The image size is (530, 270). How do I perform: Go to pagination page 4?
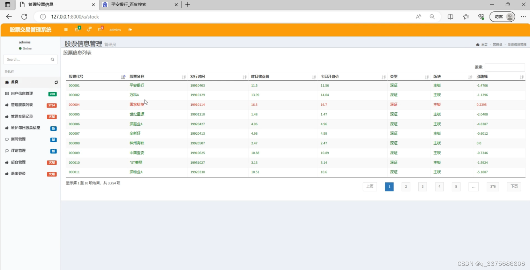point(439,187)
